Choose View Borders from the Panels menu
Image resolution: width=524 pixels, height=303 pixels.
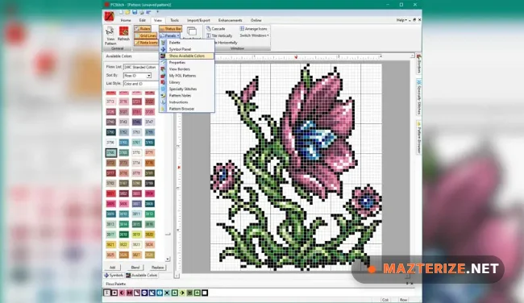click(x=186, y=69)
